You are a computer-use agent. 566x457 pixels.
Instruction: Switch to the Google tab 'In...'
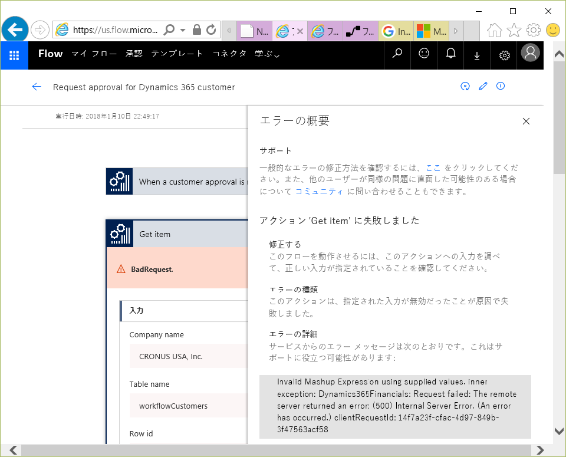click(396, 31)
